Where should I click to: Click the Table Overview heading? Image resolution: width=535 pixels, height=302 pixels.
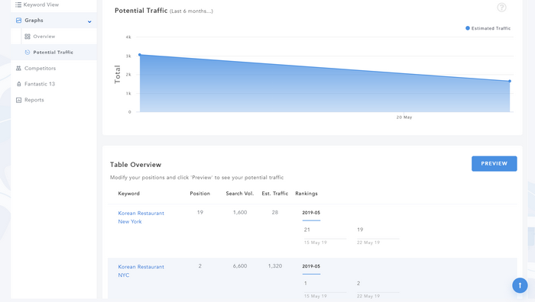coord(135,165)
